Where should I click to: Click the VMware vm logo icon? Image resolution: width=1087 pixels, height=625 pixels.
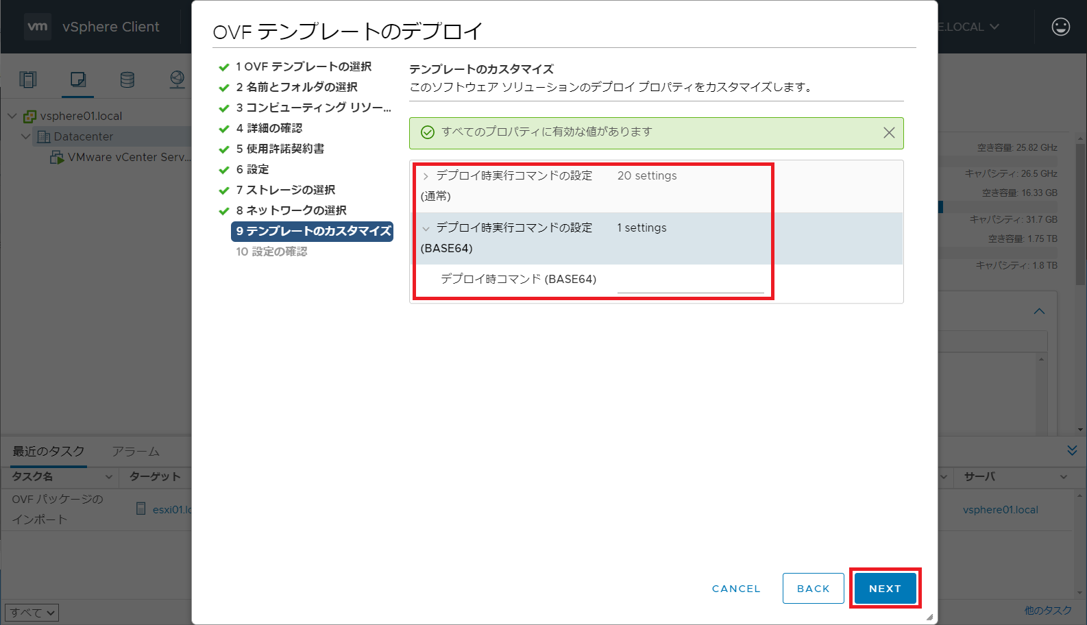tap(38, 27)
